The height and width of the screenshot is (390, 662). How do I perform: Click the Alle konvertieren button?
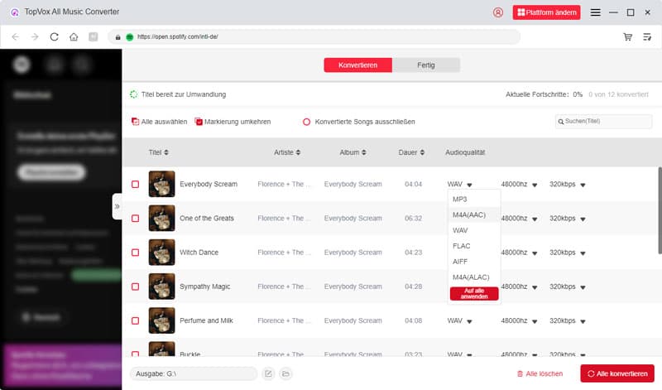pyautogui.click(x=617, y=374)
